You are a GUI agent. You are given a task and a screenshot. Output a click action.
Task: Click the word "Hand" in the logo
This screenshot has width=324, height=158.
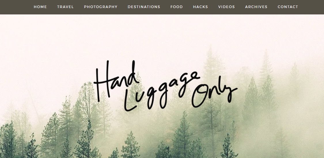pos(116,81)
